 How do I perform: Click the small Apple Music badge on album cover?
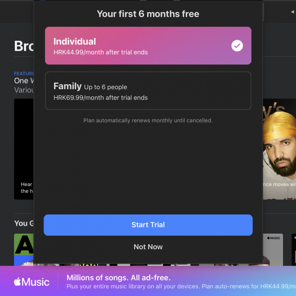pyautogui.click(x=273, y=238)
